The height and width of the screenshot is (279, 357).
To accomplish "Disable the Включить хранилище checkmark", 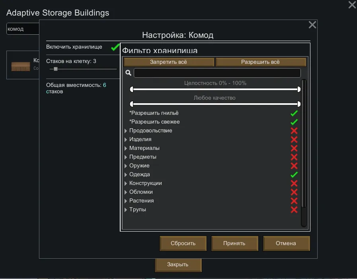I will [x=115, y=47].
